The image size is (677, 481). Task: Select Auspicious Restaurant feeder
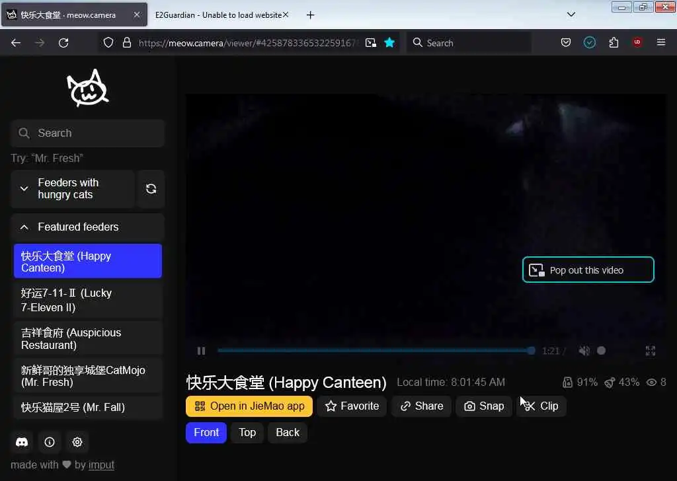(x=88, y=339)
